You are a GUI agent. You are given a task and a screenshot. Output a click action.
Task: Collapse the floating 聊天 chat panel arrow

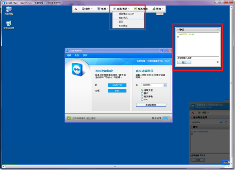[178, 30]
